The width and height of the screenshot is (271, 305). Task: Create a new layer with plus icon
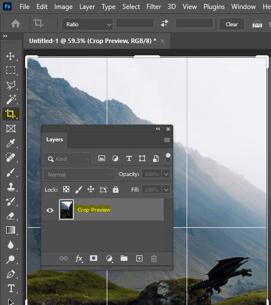click(x=139, y=258)
